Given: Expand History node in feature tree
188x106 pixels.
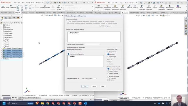Looking at the screenshot, I should (x=1, y=25).
